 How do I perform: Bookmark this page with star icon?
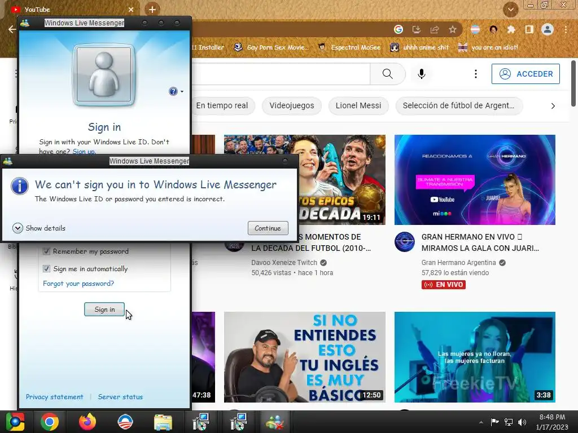tap(452, 29)
